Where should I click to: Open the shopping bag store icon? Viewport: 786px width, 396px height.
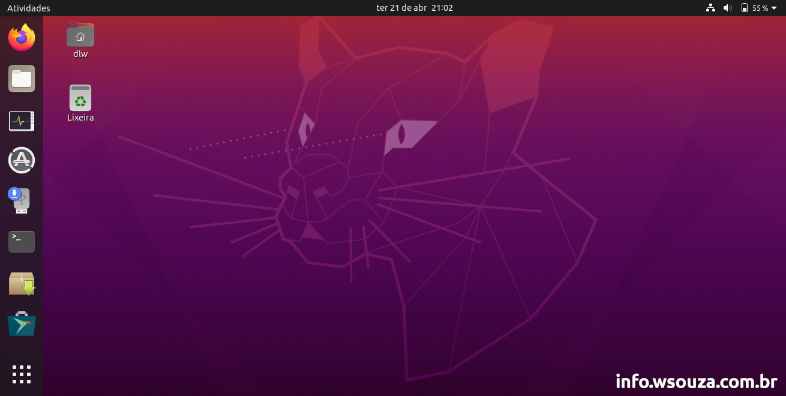point(22,323)
